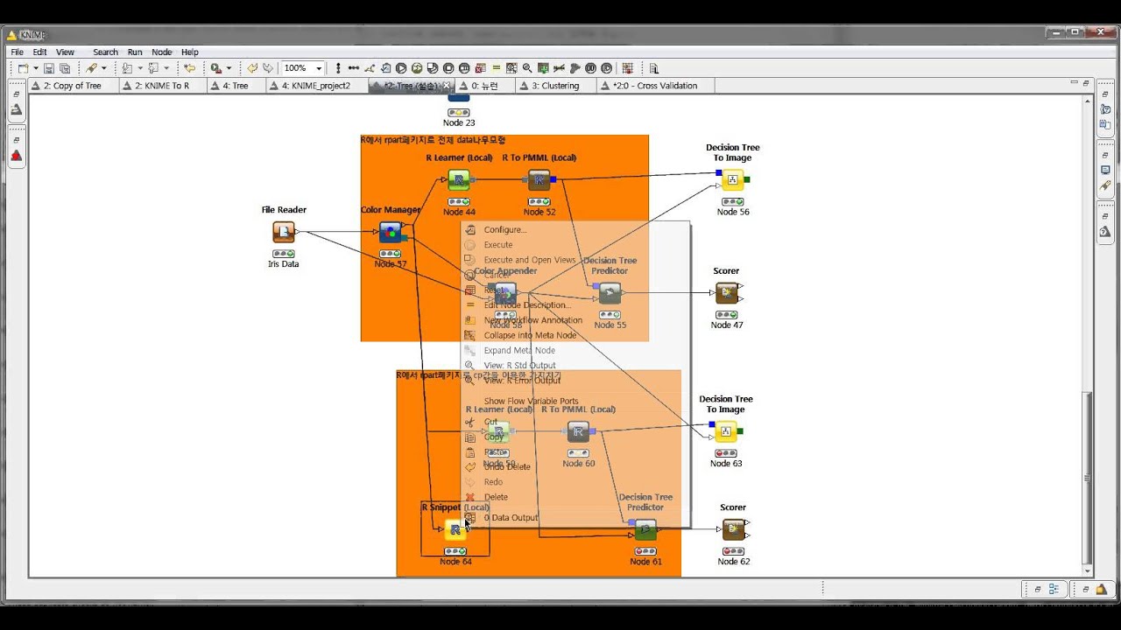Open the Node menu
This screenshot has height=630, width=1121.
click(162, 52)
